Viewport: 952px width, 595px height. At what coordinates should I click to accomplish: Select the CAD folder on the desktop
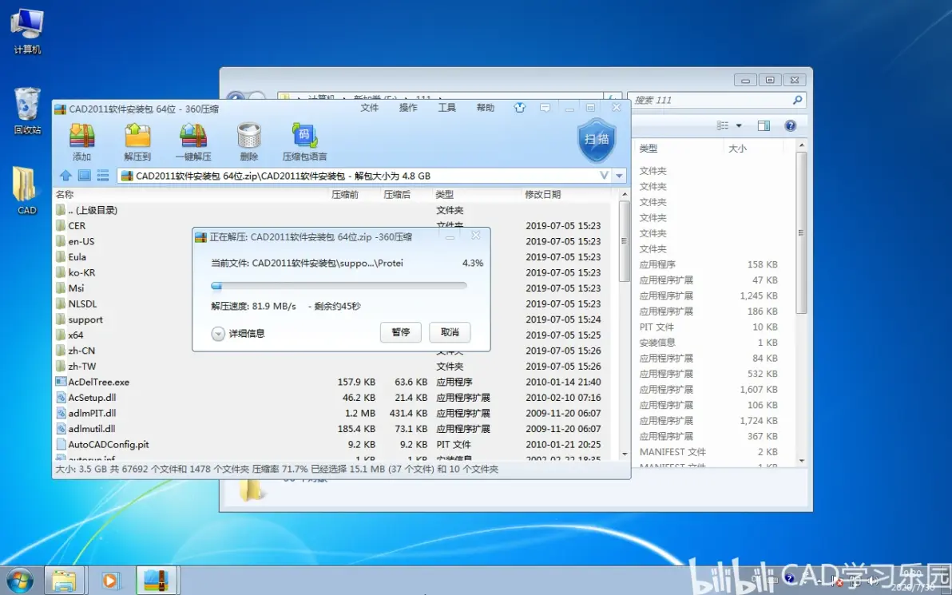(x=26, y=190)
